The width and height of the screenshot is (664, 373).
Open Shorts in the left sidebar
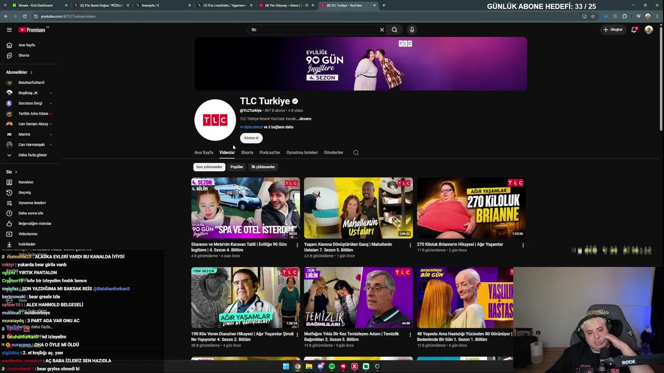tap(24, 55)
